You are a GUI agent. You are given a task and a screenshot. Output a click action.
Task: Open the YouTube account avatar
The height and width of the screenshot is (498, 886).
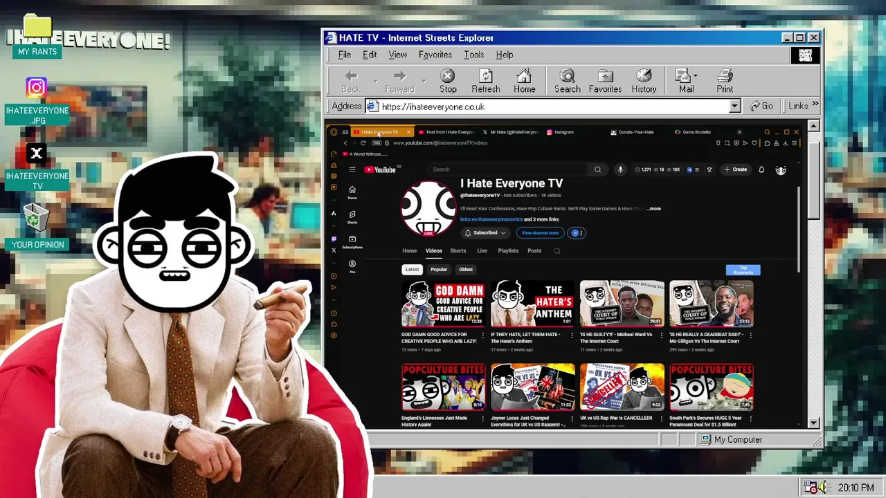781,169
